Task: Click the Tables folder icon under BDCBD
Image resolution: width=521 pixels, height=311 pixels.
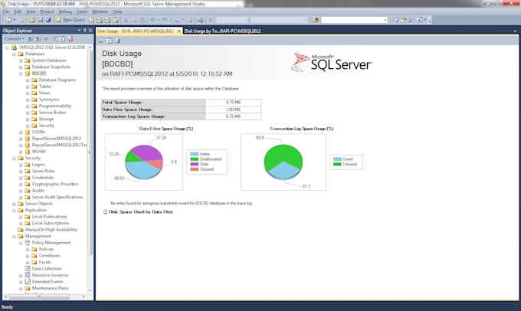Action: [34, 87]
